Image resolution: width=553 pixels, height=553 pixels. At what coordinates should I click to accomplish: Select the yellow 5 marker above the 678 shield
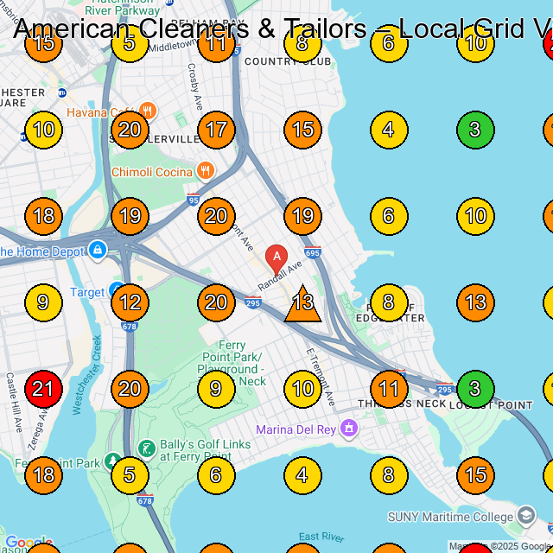coord(130,475)
